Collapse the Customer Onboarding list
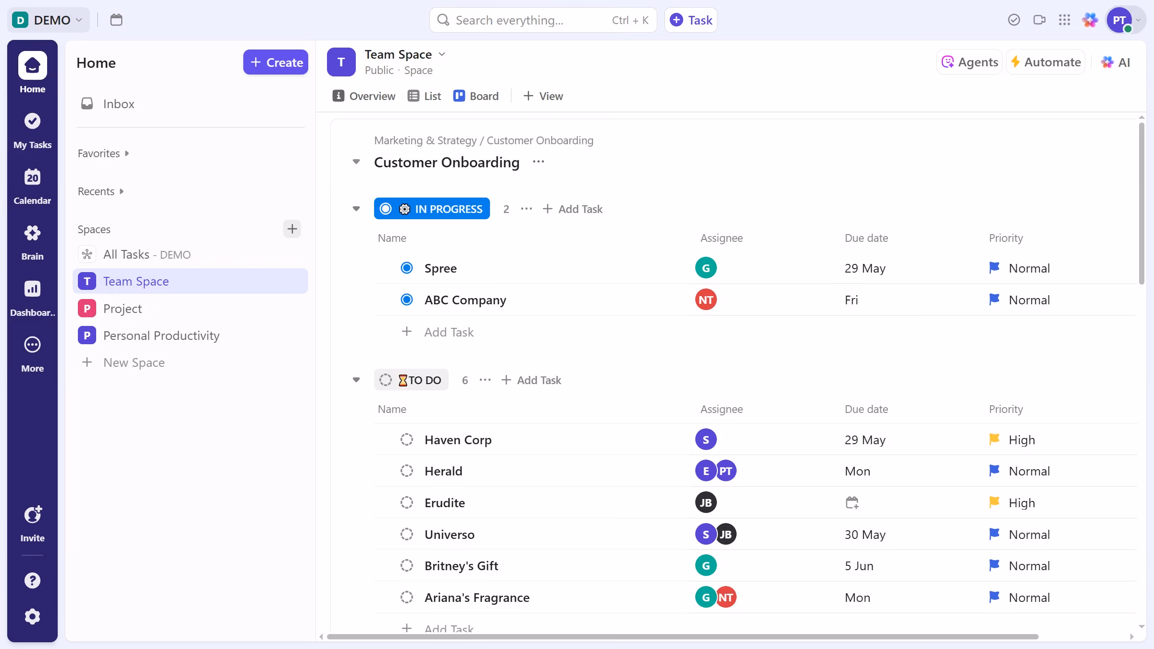Viewport: 1154px width, 649px height. pos(356,162)
